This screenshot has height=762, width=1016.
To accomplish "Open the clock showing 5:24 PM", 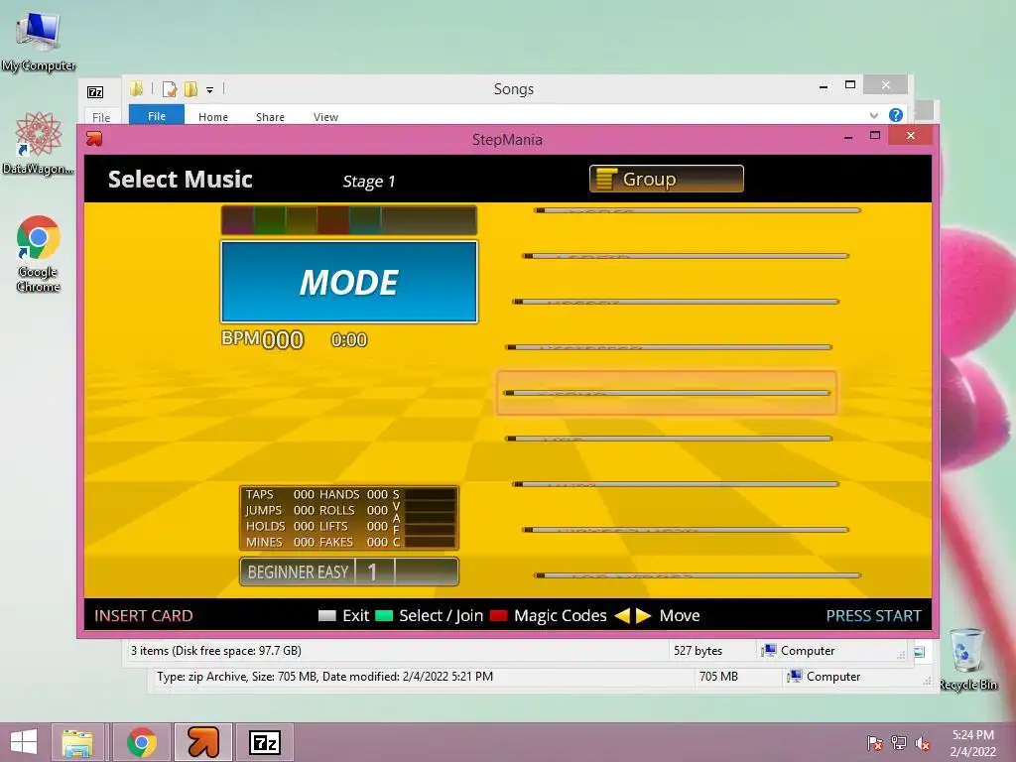I will click(972, 743).
